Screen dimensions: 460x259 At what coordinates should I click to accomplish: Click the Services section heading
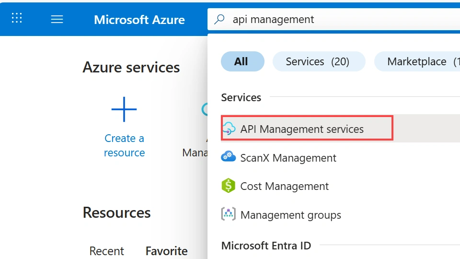click(241, 97)
